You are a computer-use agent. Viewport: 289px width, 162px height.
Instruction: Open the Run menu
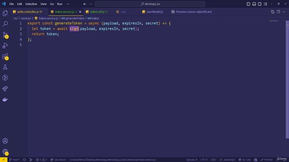[x=60, y=4]
